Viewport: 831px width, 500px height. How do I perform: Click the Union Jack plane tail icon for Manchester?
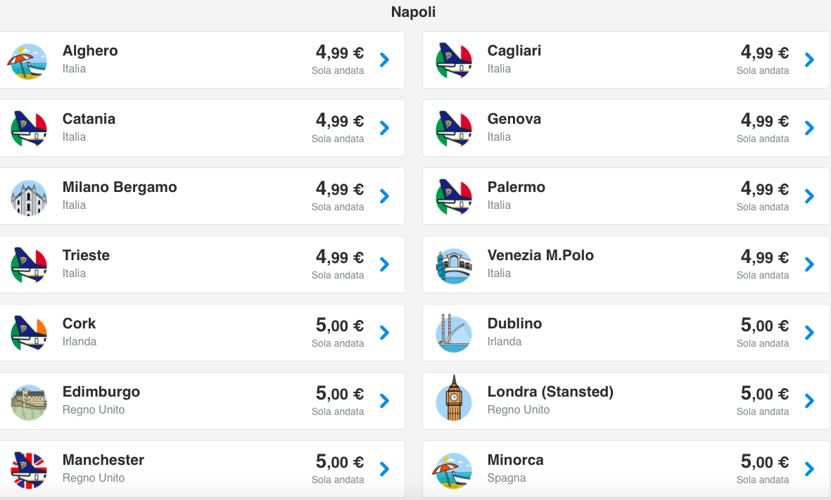tap(29, 470)
